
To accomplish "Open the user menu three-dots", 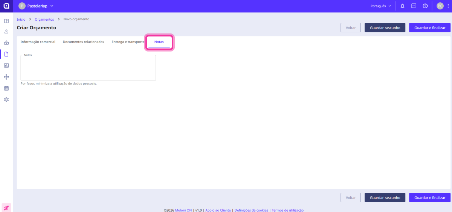I will click(x=448, y=6).
